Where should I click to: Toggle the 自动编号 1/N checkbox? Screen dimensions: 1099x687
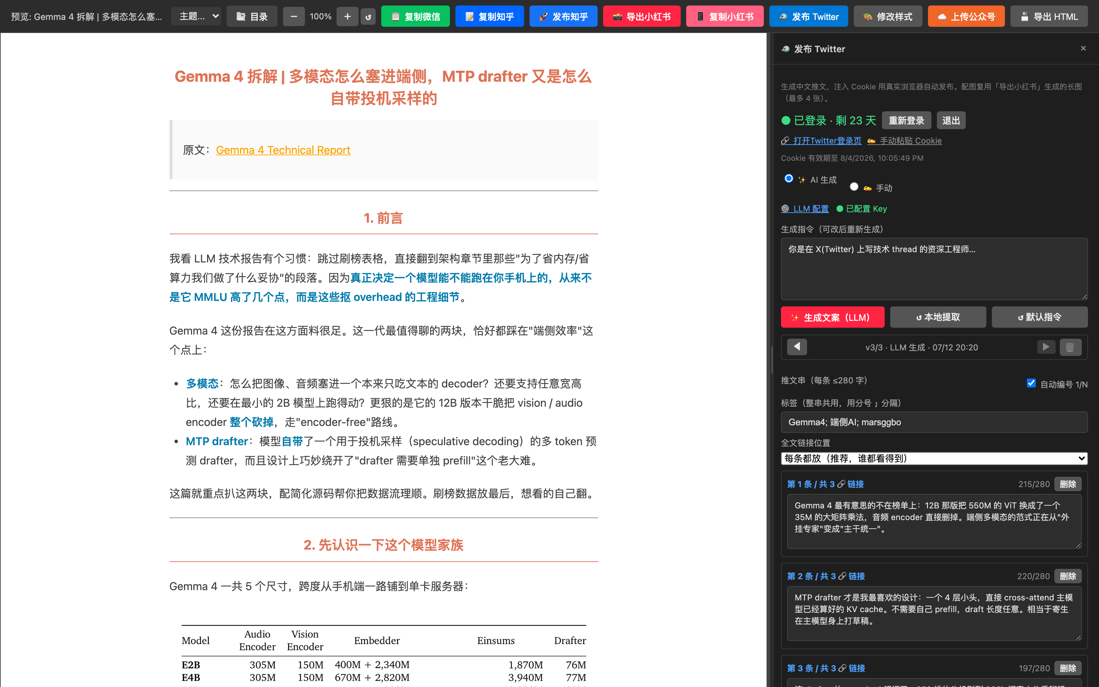pyautogui.click(x=1031, y=383)
